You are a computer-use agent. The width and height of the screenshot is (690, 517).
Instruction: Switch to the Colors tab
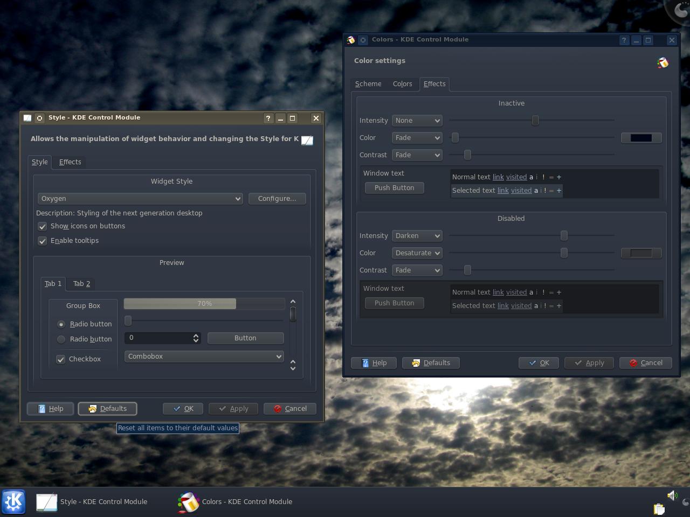402,84
